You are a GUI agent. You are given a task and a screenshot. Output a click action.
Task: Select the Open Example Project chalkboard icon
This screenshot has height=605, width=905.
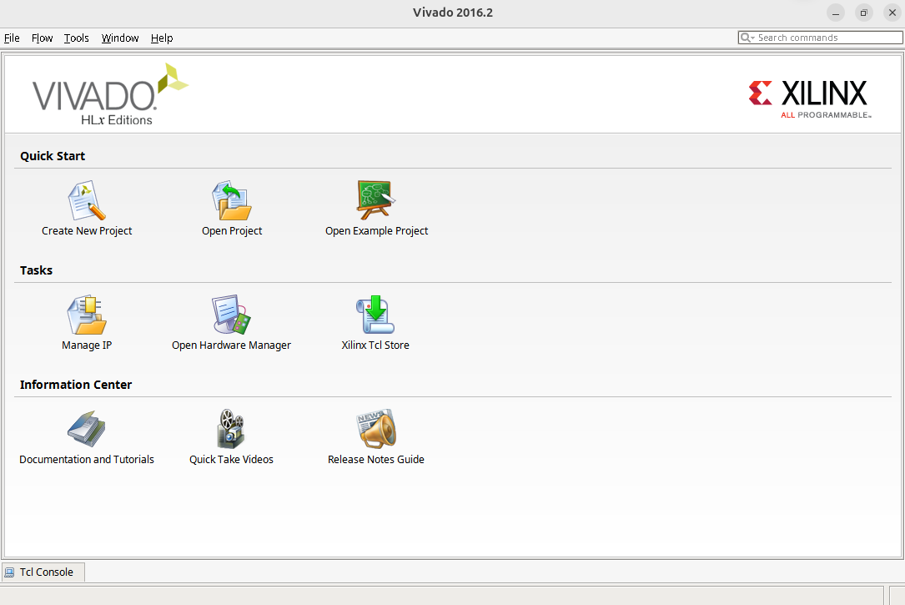(376, 201)
